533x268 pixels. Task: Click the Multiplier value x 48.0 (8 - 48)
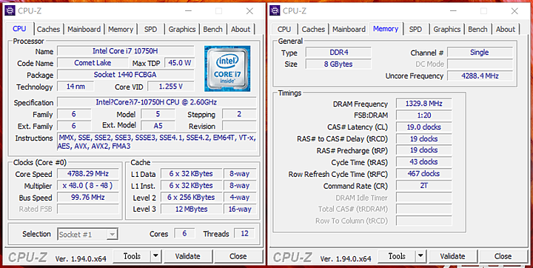(x=87, y=186)
